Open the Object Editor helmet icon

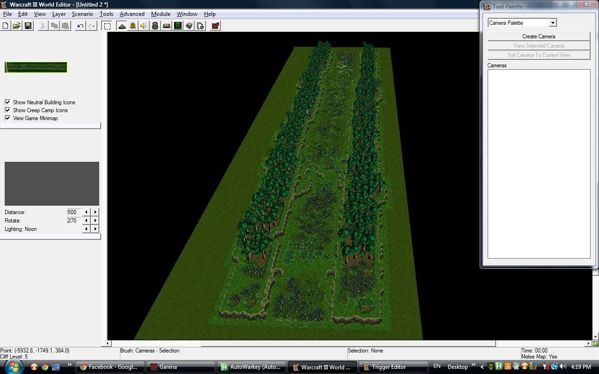(x=155, y=26)
